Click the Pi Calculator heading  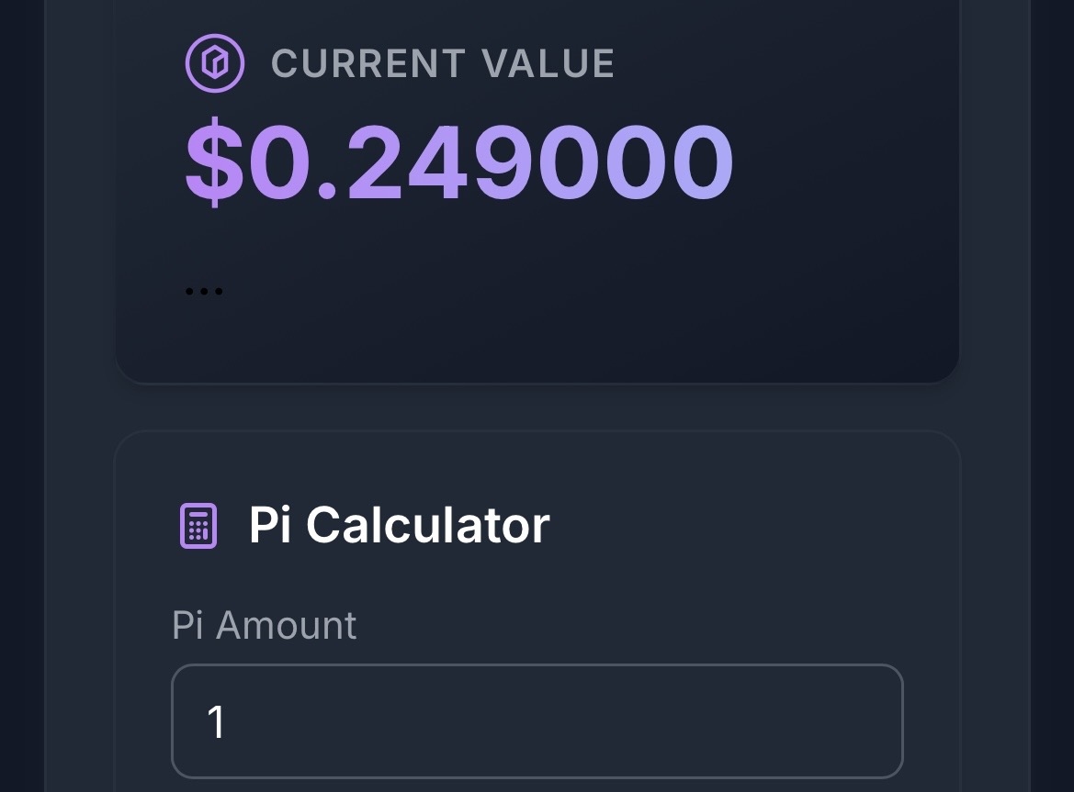point(399,526)
